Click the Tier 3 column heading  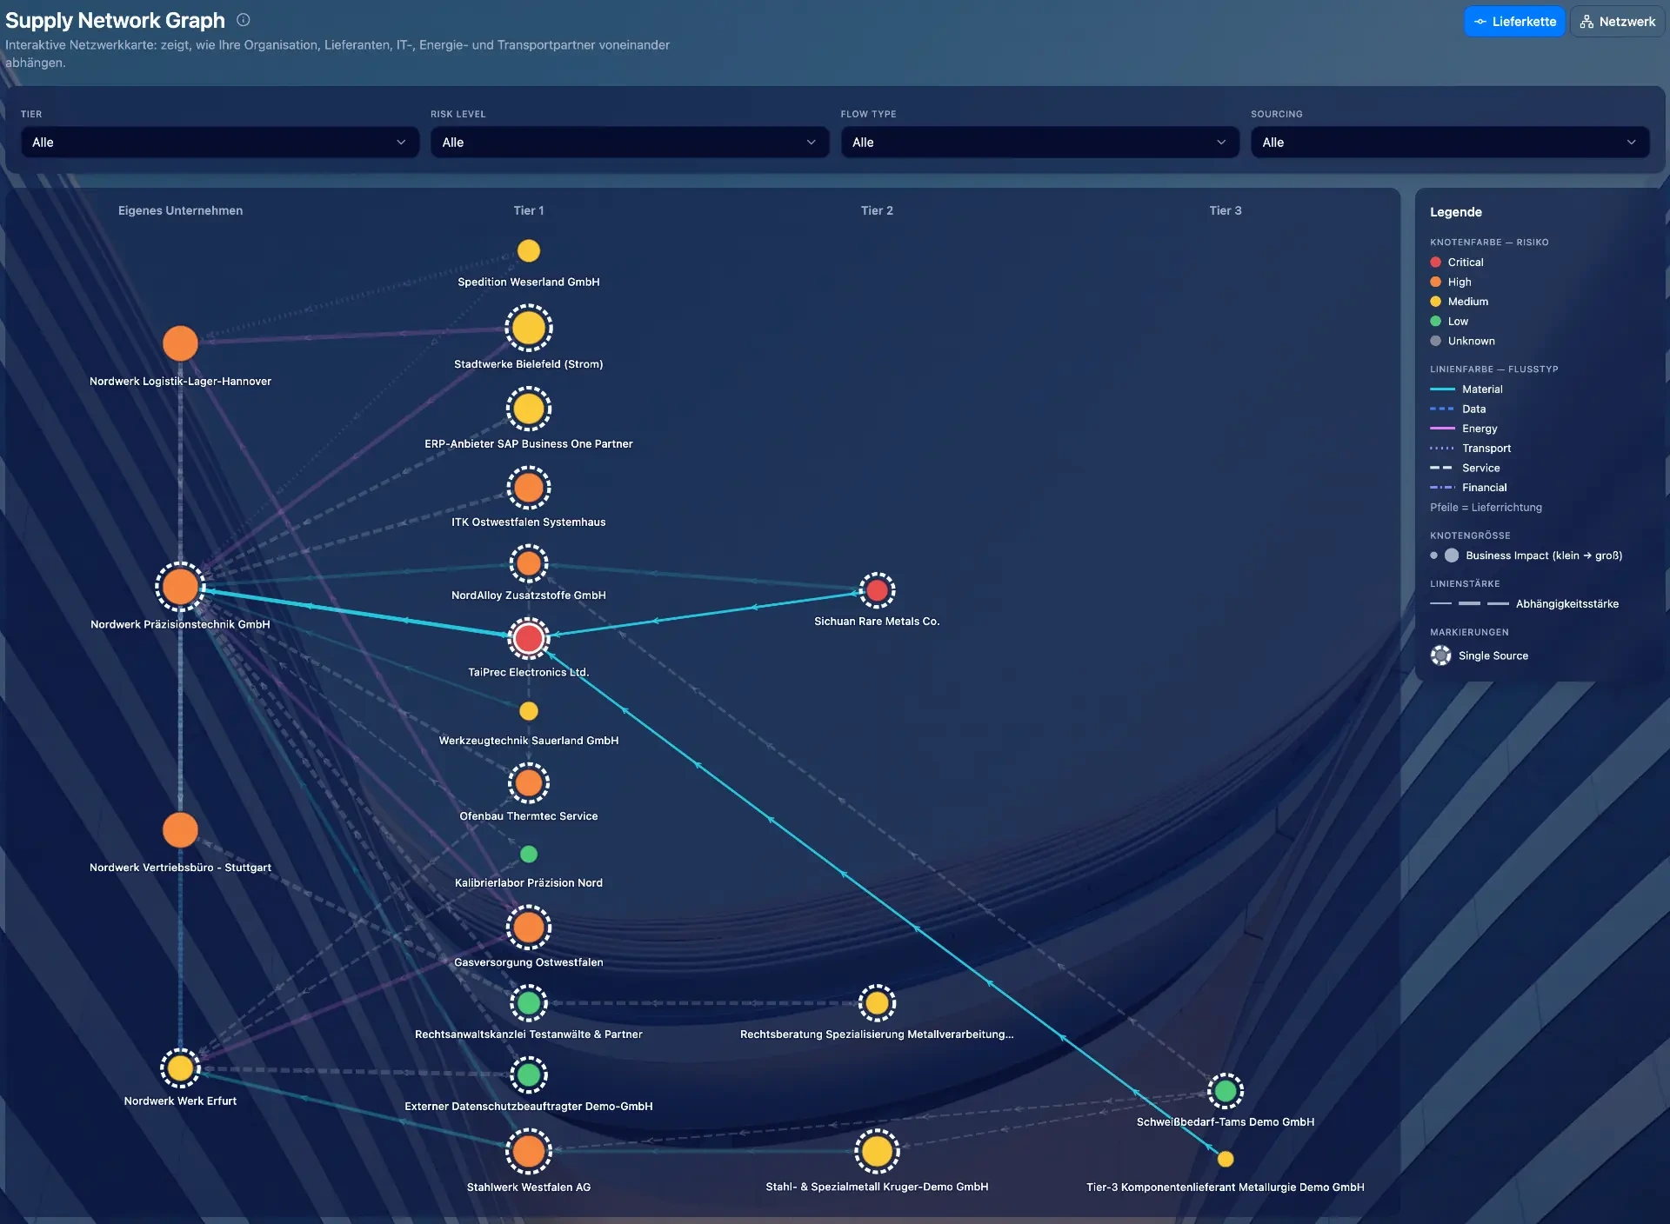1226,210
